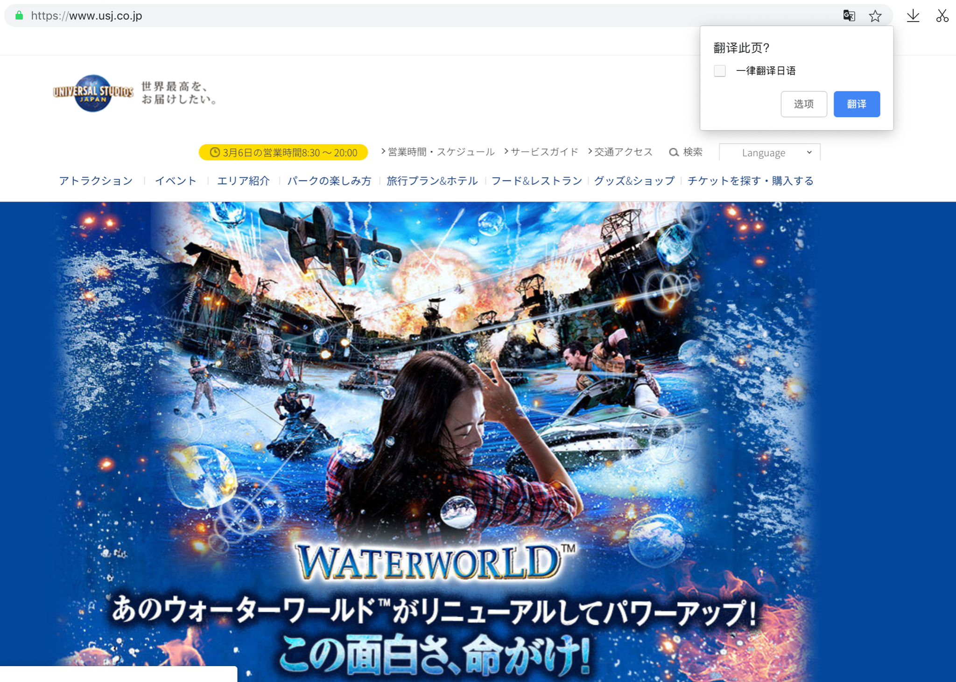This screenshot has width=956, height=682.
Task: Click the 选项 button in translate popup
Action: click(804, 104)
